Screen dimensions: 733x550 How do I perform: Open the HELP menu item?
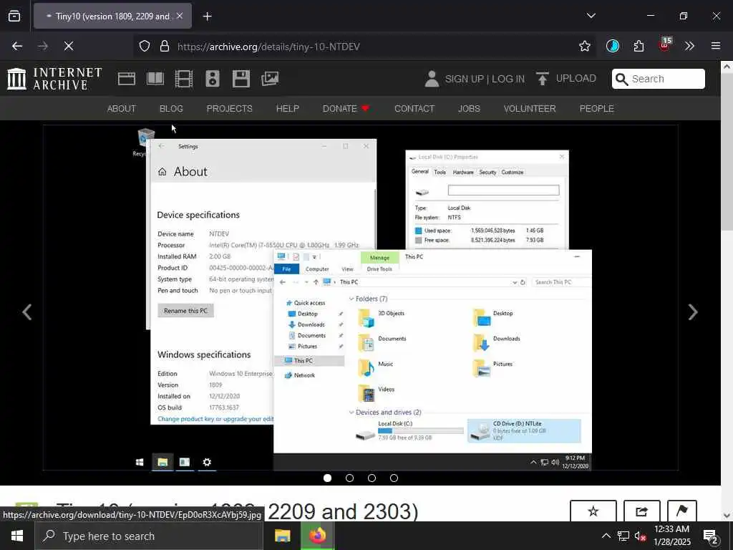(x=288, y=109)
